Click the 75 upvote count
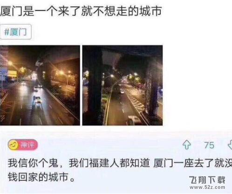 209,145
